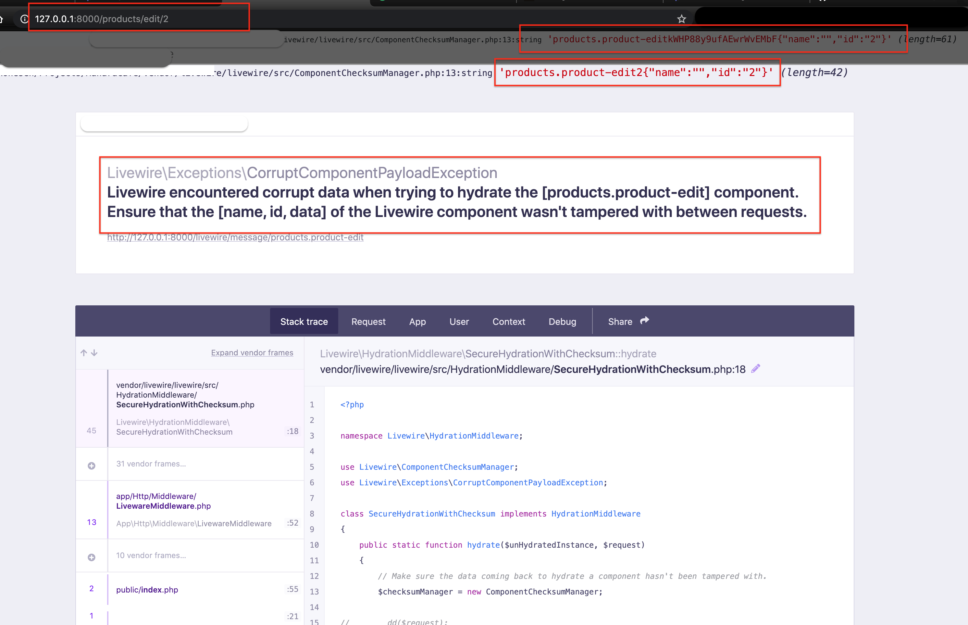Screen dimensions: 968x625
Task: Go to previous frame with up arrow
Action: (x=84, y=353)
